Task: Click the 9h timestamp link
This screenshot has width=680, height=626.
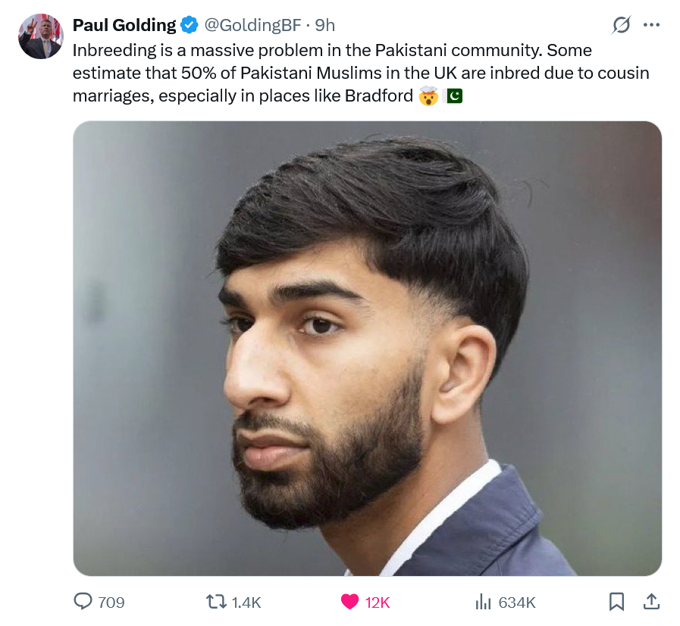Action: coord(324,25)
